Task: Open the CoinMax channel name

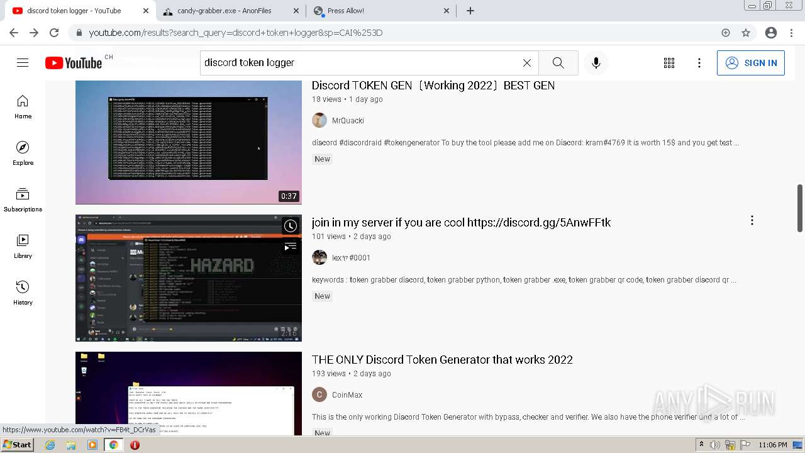Action: pyautogui.click(x=347, y=395)
